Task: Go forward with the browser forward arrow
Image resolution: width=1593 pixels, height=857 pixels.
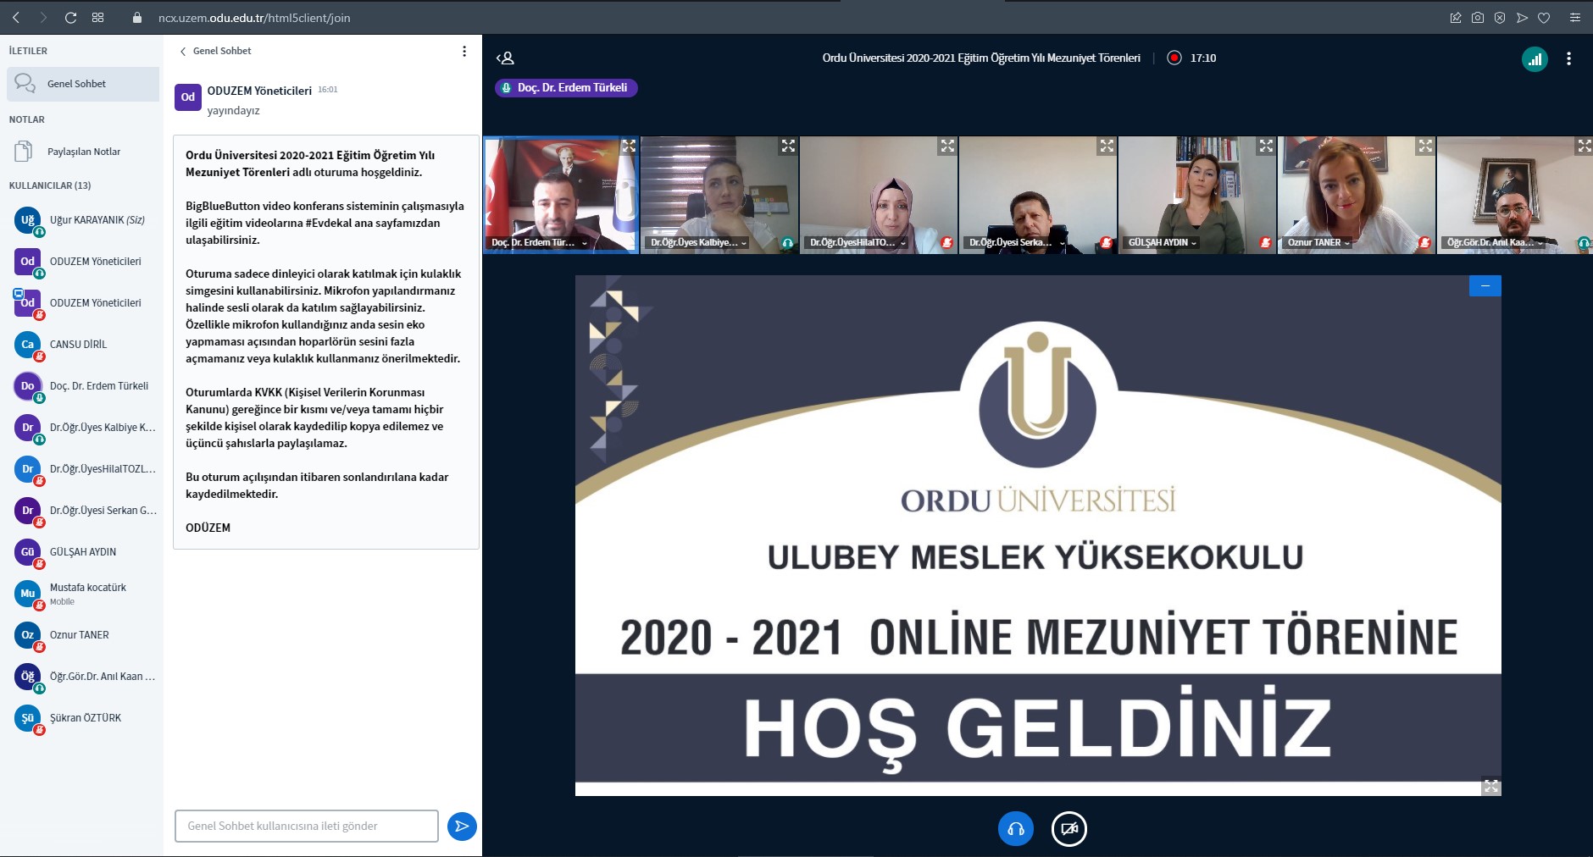Action: click(x=43, y=17)
